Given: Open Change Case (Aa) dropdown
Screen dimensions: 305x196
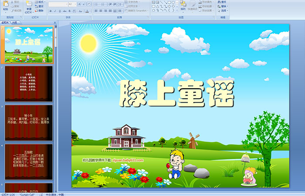Looking at the screenshot, I should (81, 11).
